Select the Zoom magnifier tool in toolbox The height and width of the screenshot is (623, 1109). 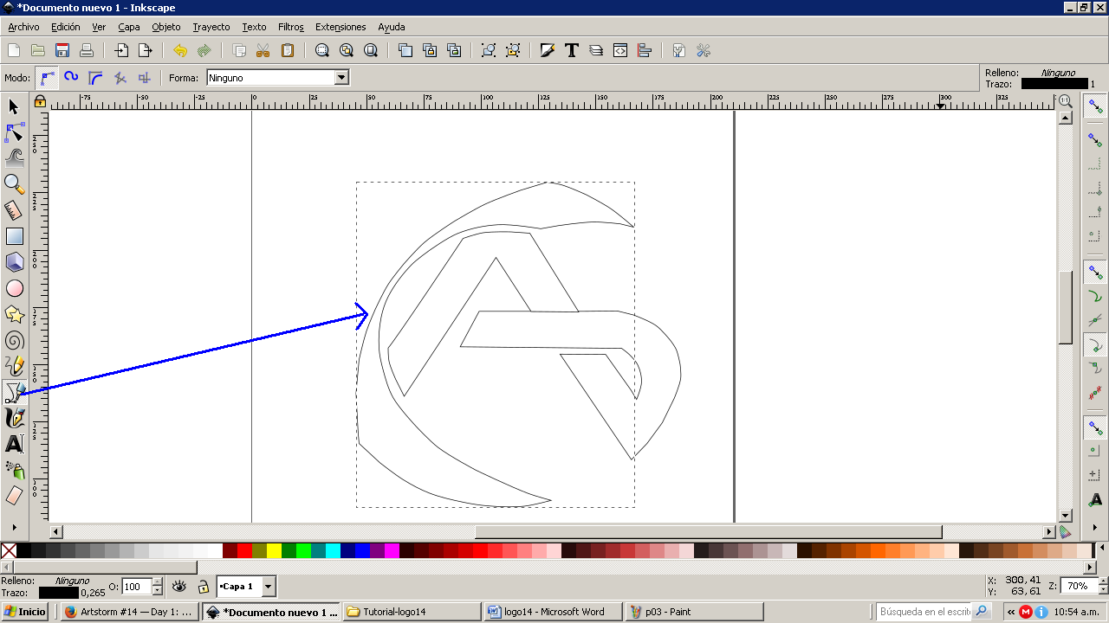tap(14, 184)
